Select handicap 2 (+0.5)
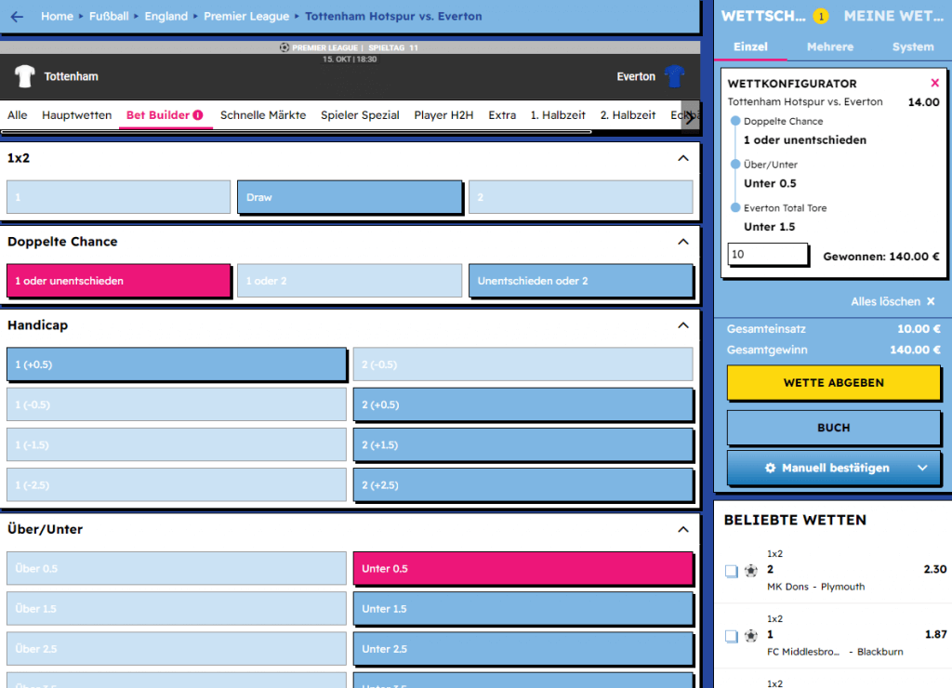The width and height of the screenshot is (952, 688). 523,405
